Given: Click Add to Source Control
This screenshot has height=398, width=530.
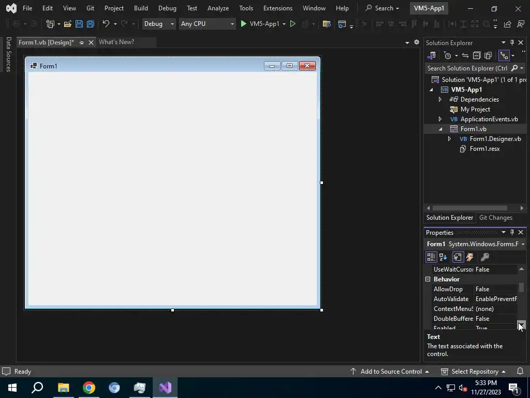Looking at the screenshot, I should point(389,371).
